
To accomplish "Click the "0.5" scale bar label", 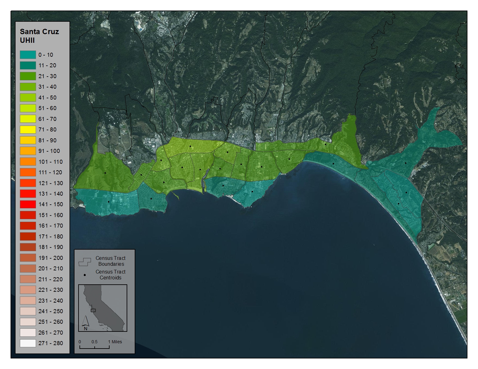I will click(x=94, y=342).
